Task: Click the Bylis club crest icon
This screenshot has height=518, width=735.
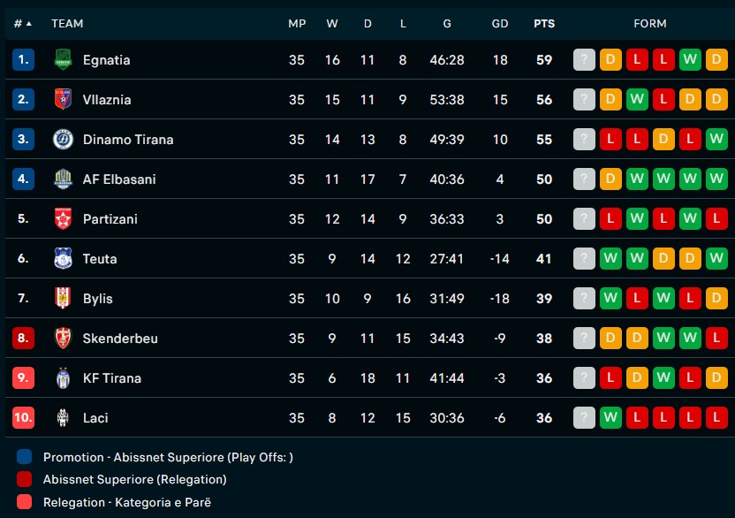Action: click(62, 299)
